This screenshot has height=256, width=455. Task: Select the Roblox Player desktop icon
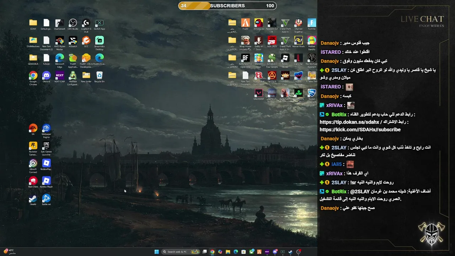coord(46,182)
